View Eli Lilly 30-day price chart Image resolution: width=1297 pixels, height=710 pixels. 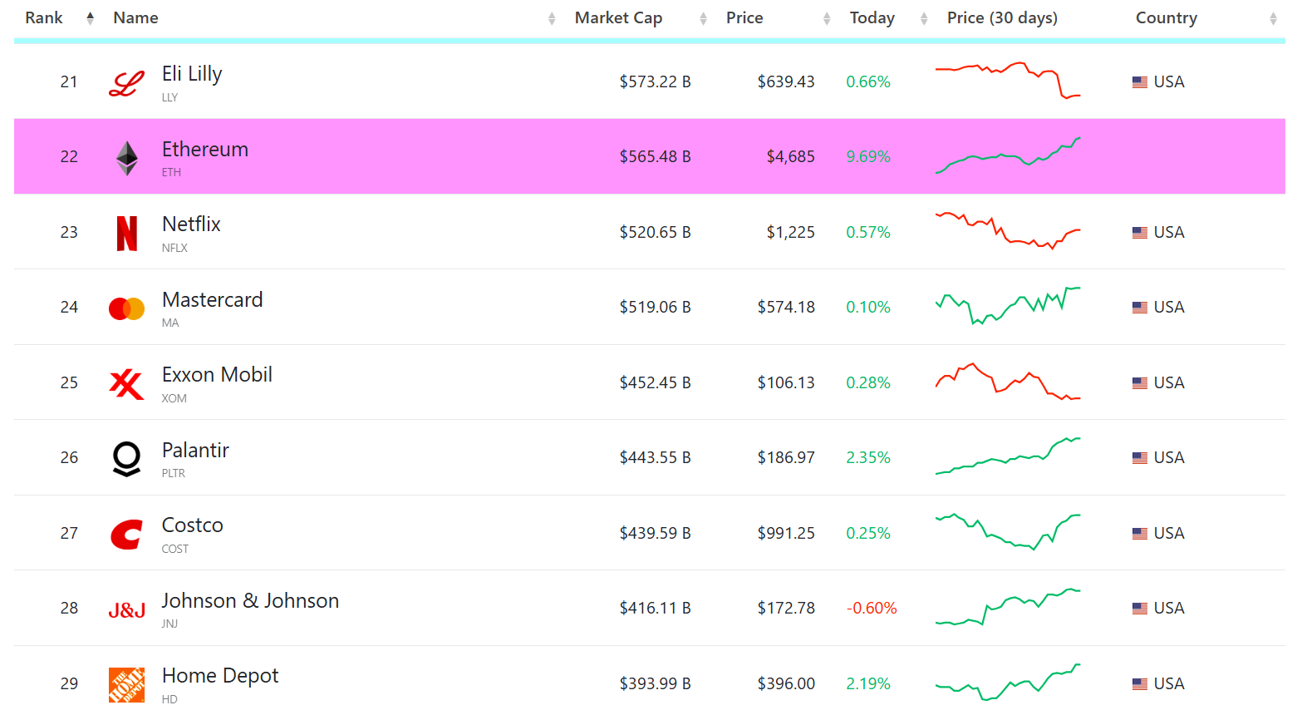1008,81
